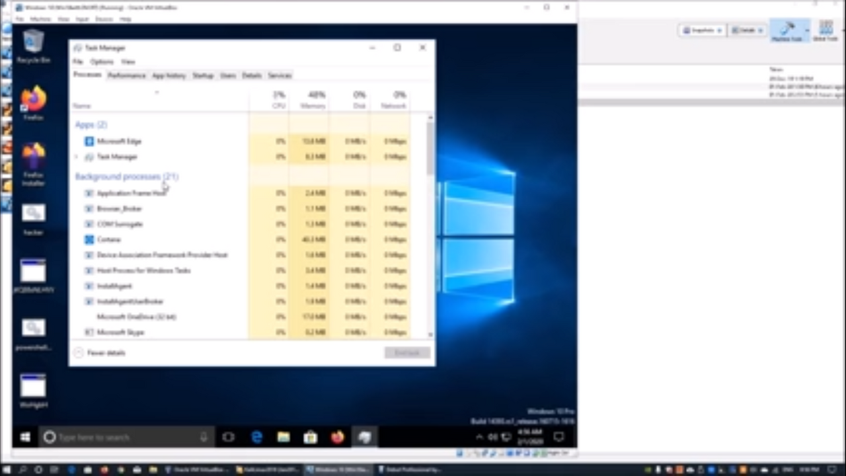The height and width of the screenshot is (476, 846).
Task: Click the Task View taskbar button
Action: [228, 437]
